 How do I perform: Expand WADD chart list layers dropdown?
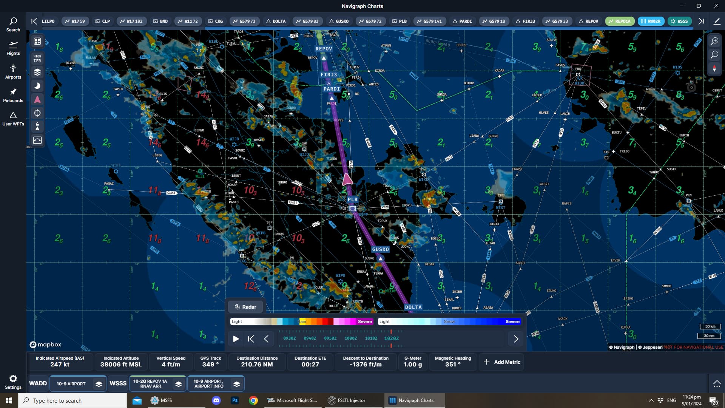pyautogui.click(x=99, y=384)
